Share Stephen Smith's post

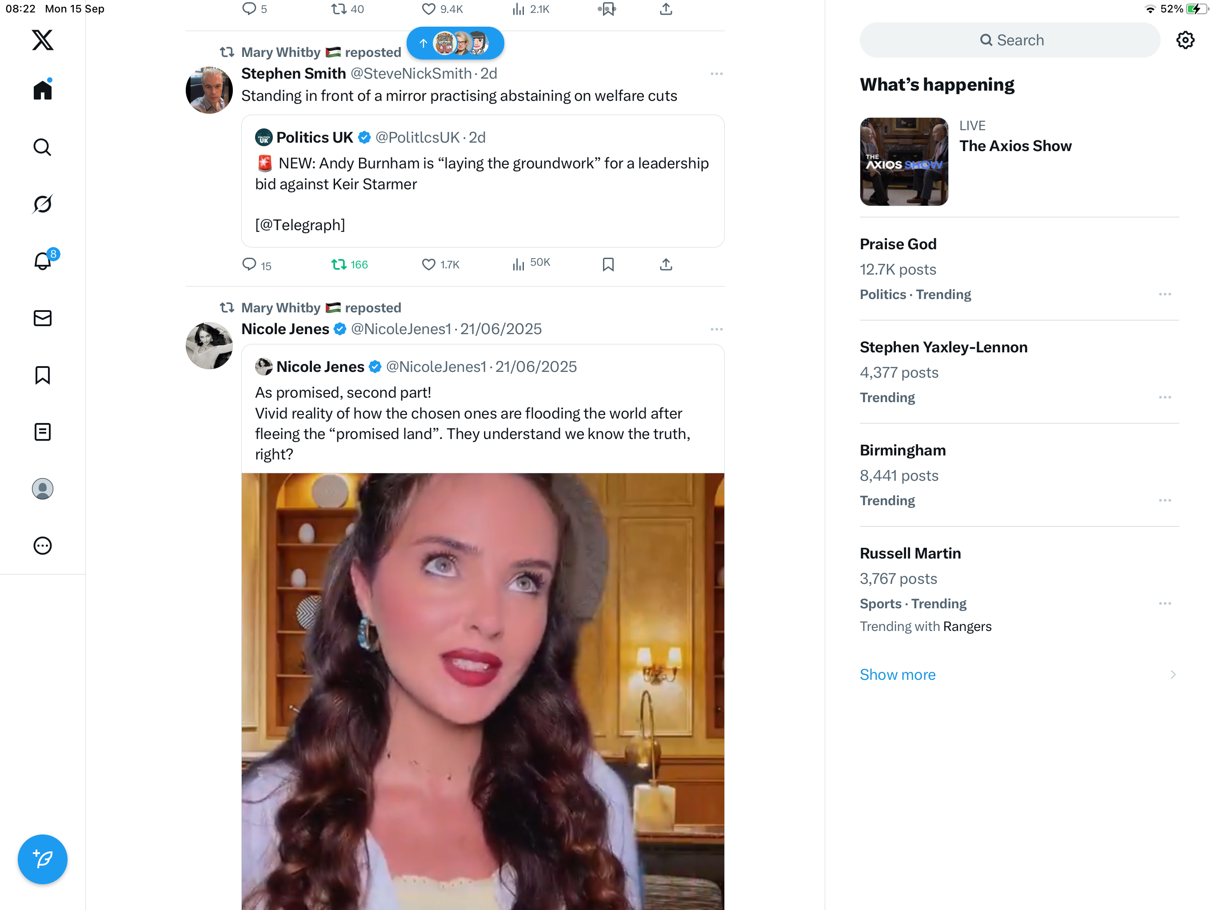[x=666, y=264]
